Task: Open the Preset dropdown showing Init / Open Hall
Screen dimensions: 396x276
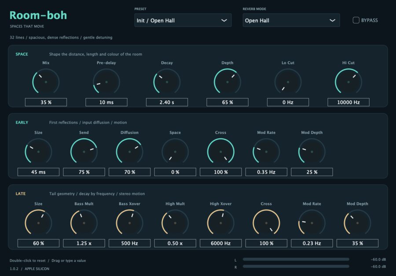Action: coord(183,20)
